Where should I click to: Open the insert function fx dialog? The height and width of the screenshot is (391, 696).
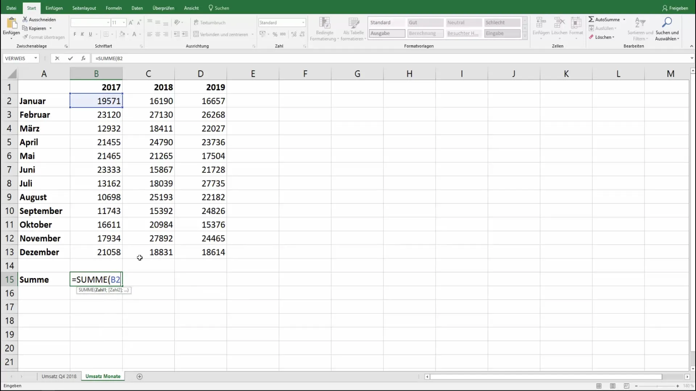coord(83,58)
